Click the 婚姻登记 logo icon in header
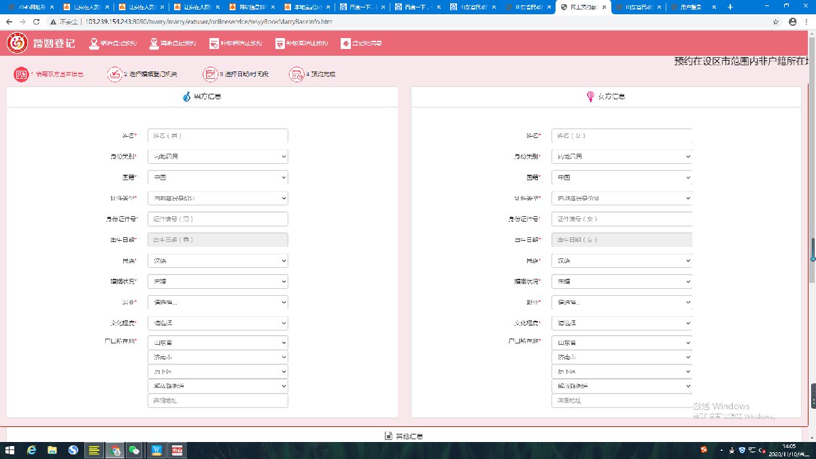The image size is (816, 459). [x=17, y=43]
